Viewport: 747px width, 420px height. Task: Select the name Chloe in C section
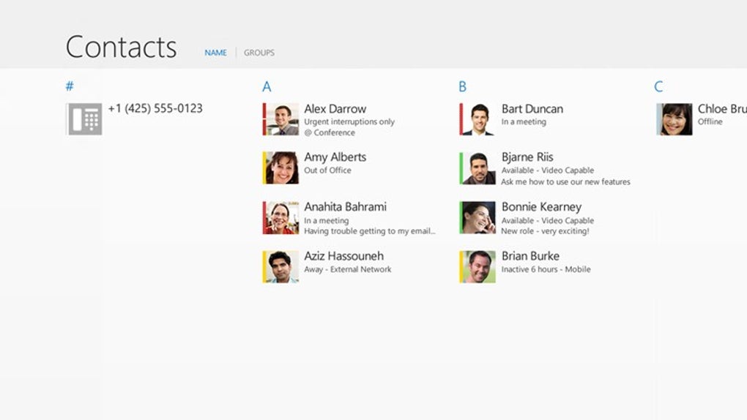722,109
